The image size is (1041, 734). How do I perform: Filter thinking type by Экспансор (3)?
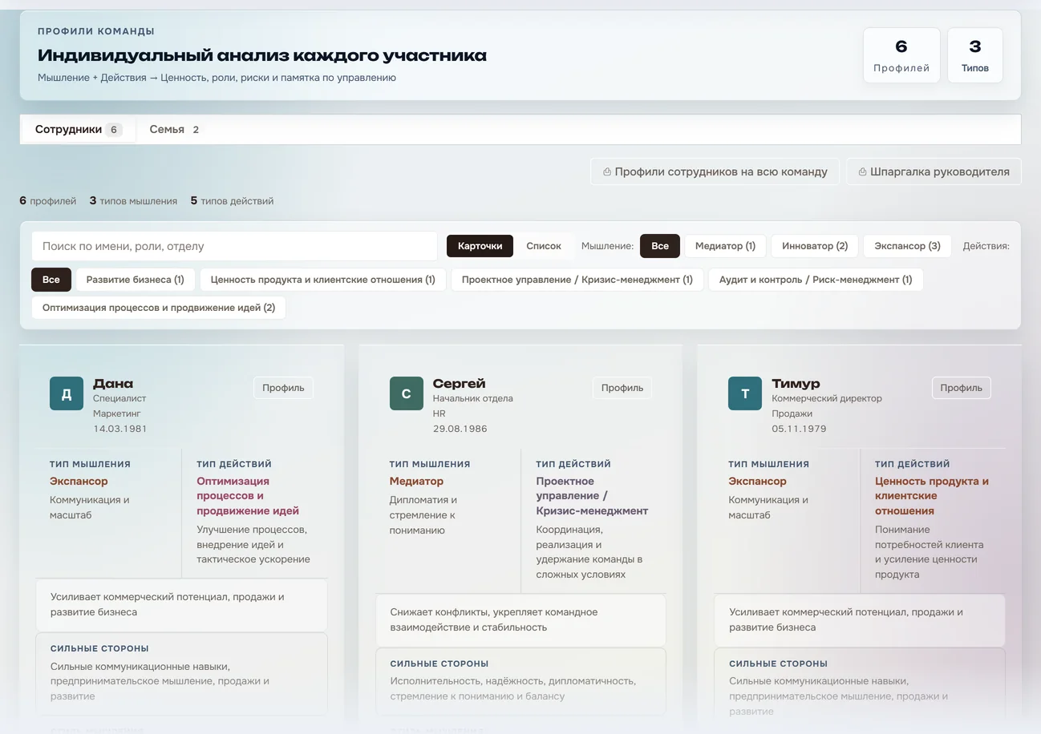(907, 246)
